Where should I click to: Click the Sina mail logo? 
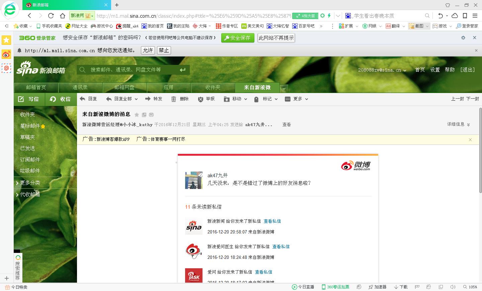[41, 69]
